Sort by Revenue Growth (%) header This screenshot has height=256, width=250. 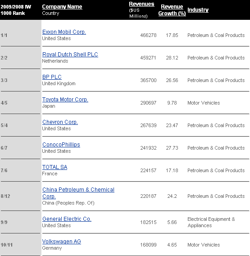pos(172,10)
